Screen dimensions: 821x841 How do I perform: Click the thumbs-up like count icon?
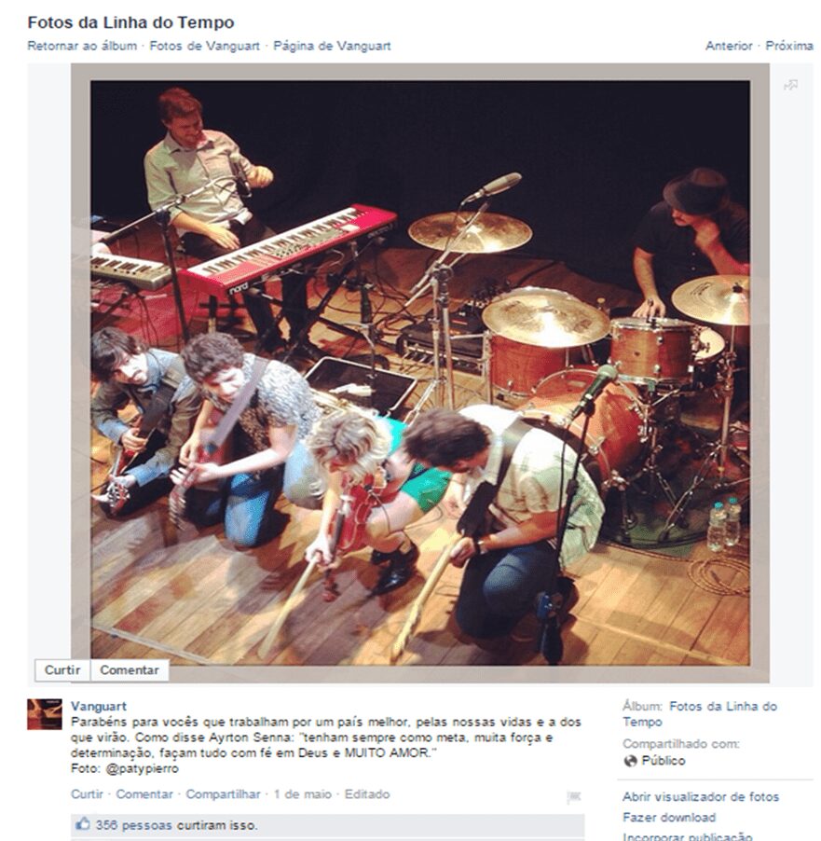point(83,823)
